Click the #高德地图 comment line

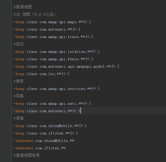click(x=23, y=7)
